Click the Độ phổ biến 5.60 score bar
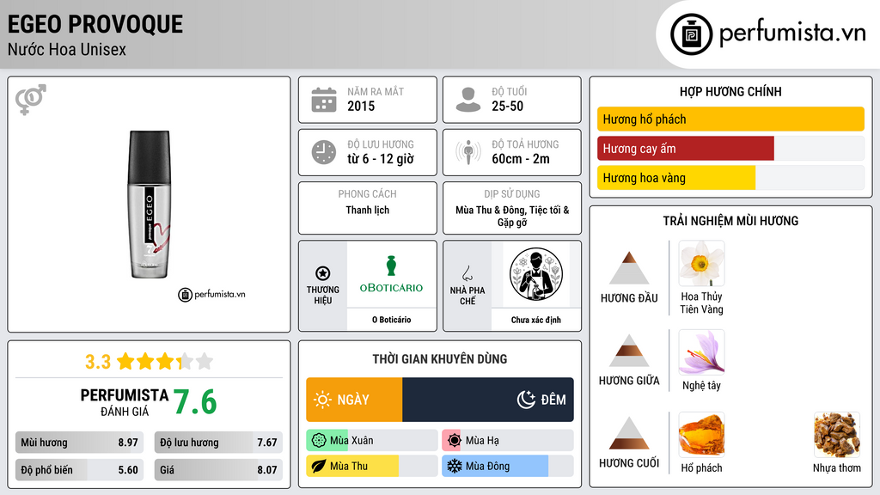The height and width of the screenshot is (495, 880). (x=80, y=470)
